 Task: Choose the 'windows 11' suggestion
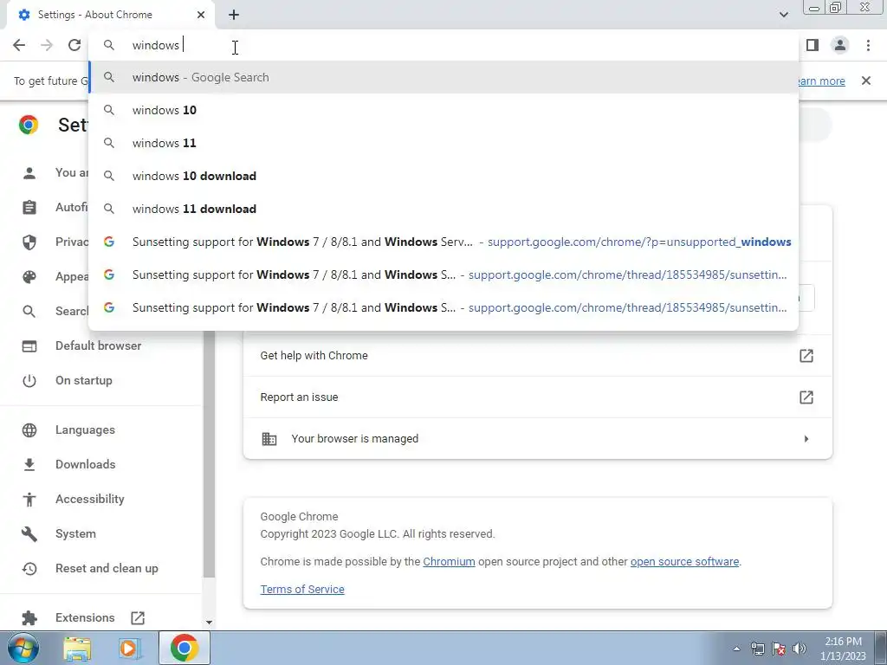click(x=443, y=143)
